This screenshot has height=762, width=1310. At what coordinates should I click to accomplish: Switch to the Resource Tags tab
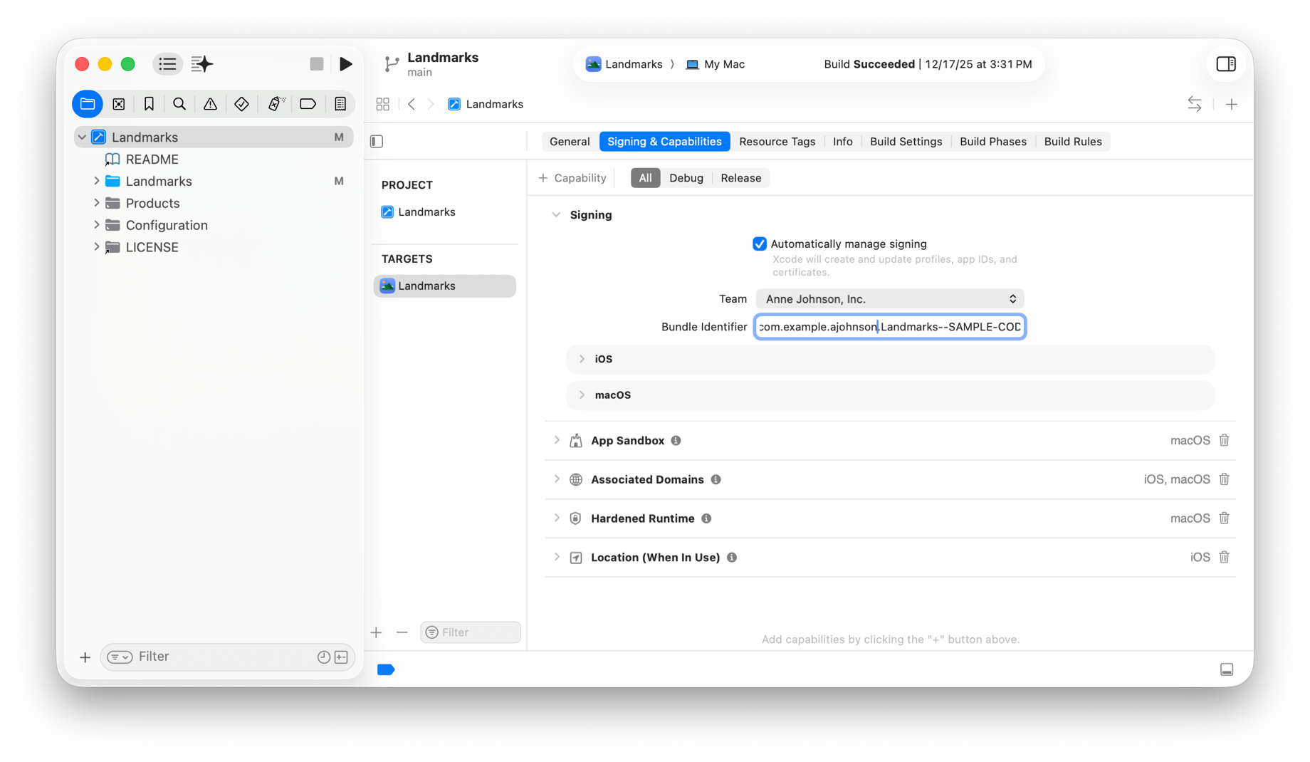pos(777,142)
